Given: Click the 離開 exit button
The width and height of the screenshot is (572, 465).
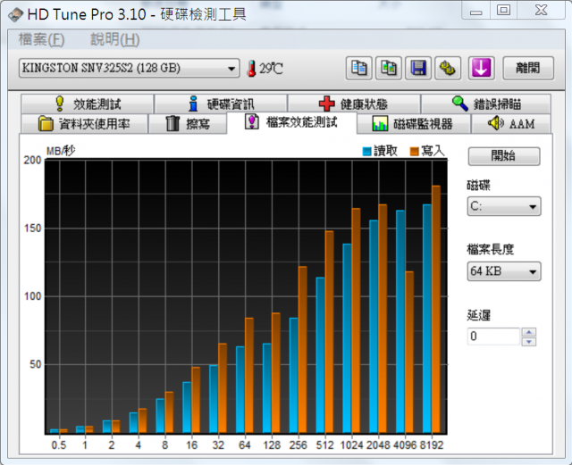Looking at the screenshot, I should pyautogui.click(x=528, y=68).
